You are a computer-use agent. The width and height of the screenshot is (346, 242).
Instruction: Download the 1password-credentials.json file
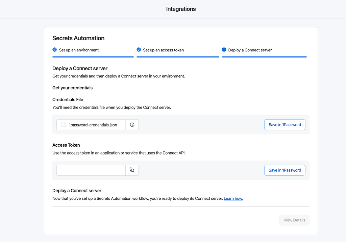132,125
